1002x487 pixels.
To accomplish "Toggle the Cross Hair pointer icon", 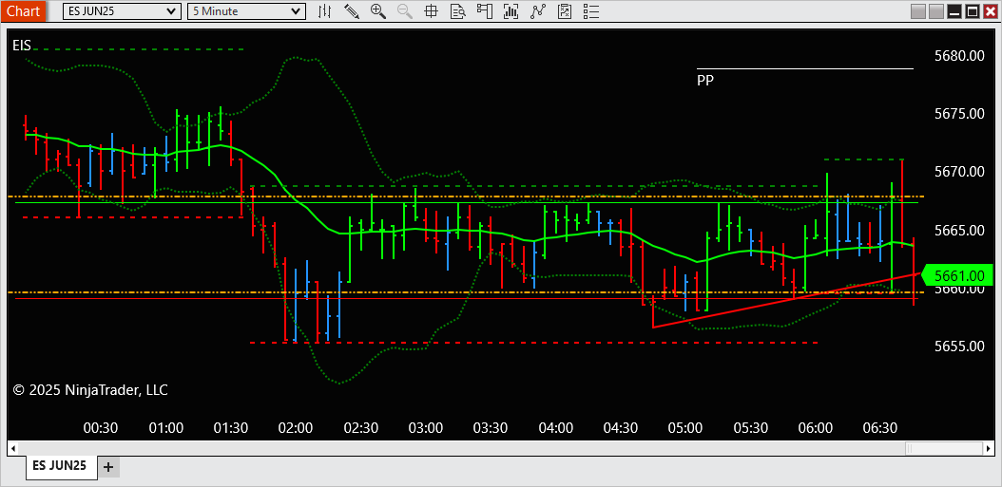I will [x=431, y=10].
